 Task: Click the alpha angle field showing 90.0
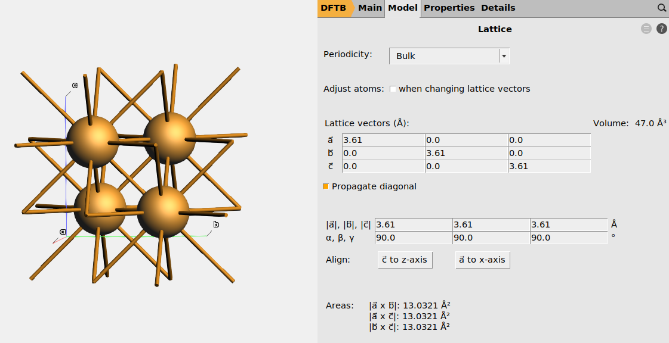click(413, 238)
